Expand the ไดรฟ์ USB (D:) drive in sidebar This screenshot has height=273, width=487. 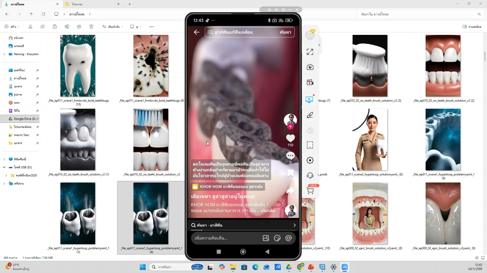[x=4, y=167]
